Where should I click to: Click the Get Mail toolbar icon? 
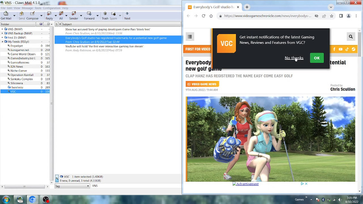[6, 15]
